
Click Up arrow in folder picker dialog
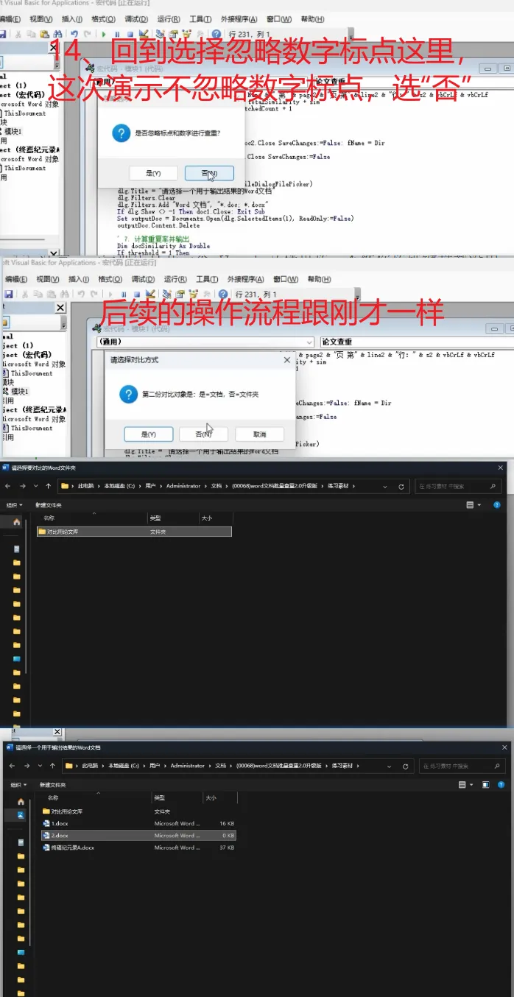[49, 486]
